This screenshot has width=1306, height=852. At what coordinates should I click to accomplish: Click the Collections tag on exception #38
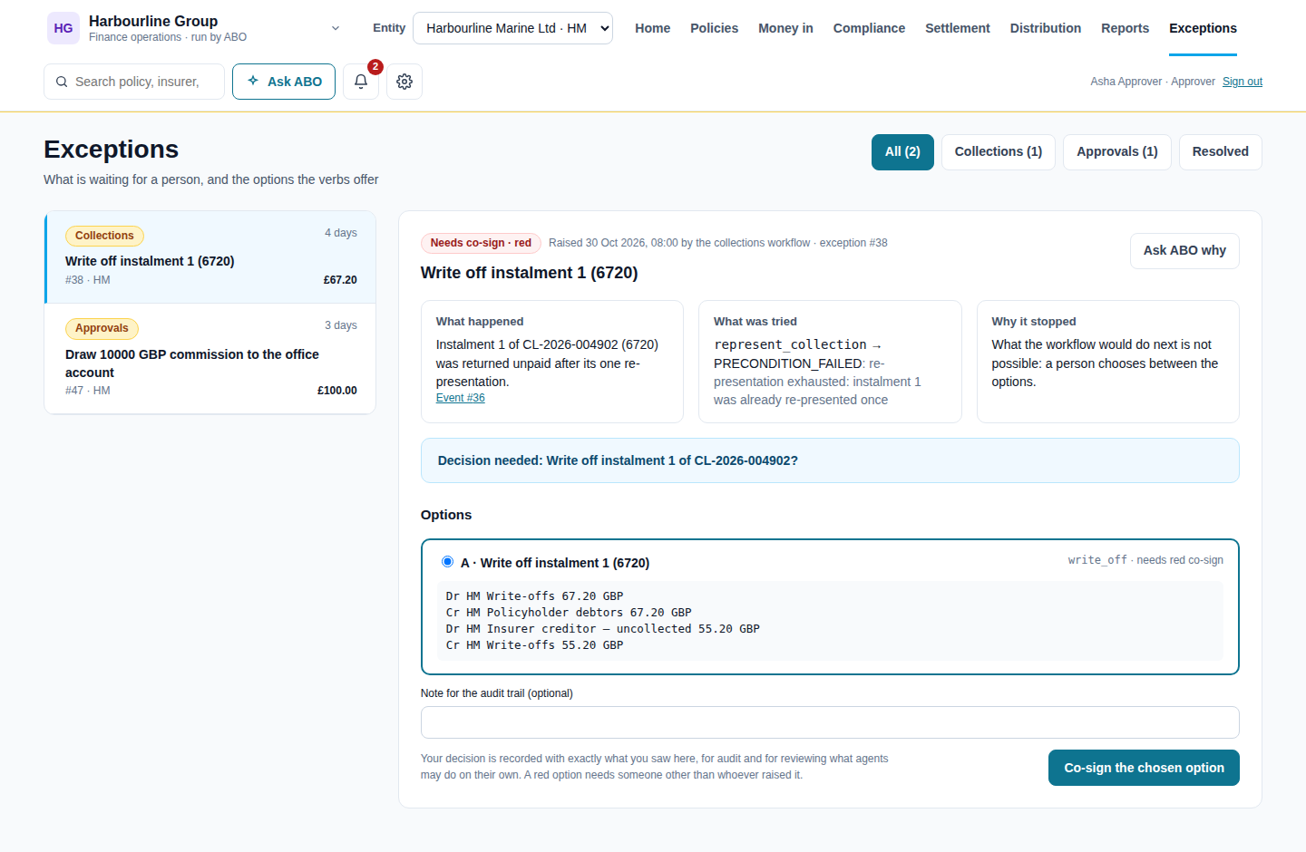tap(104, 236)
